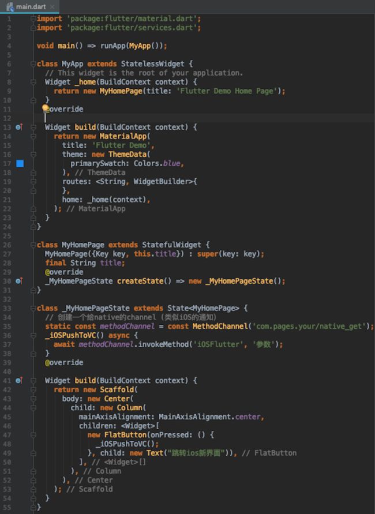Image resolution: width=375 pixels, height=514 pixels.
Task: Fold the _home method on line 8
Action: pyautogui.click(x=33, y=82)
